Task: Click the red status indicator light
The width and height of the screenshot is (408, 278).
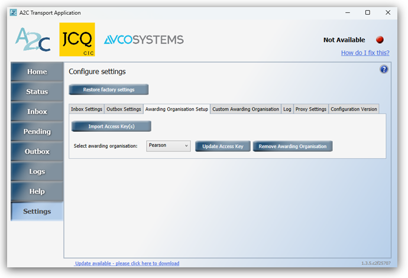Action: tap(380, 40)
